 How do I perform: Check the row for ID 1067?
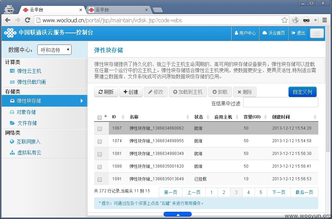(100, 129)
